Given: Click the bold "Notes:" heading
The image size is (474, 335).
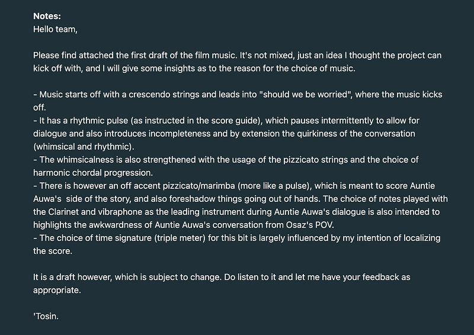Looking at the screenshot, I should 48,16.
